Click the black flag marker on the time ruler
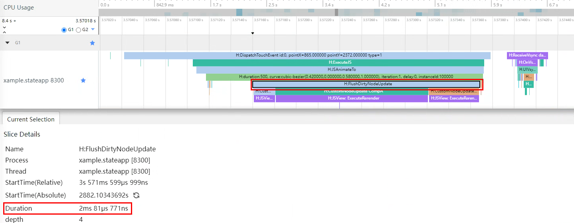This screenshot has width=574, height=223. pos(253,33)
